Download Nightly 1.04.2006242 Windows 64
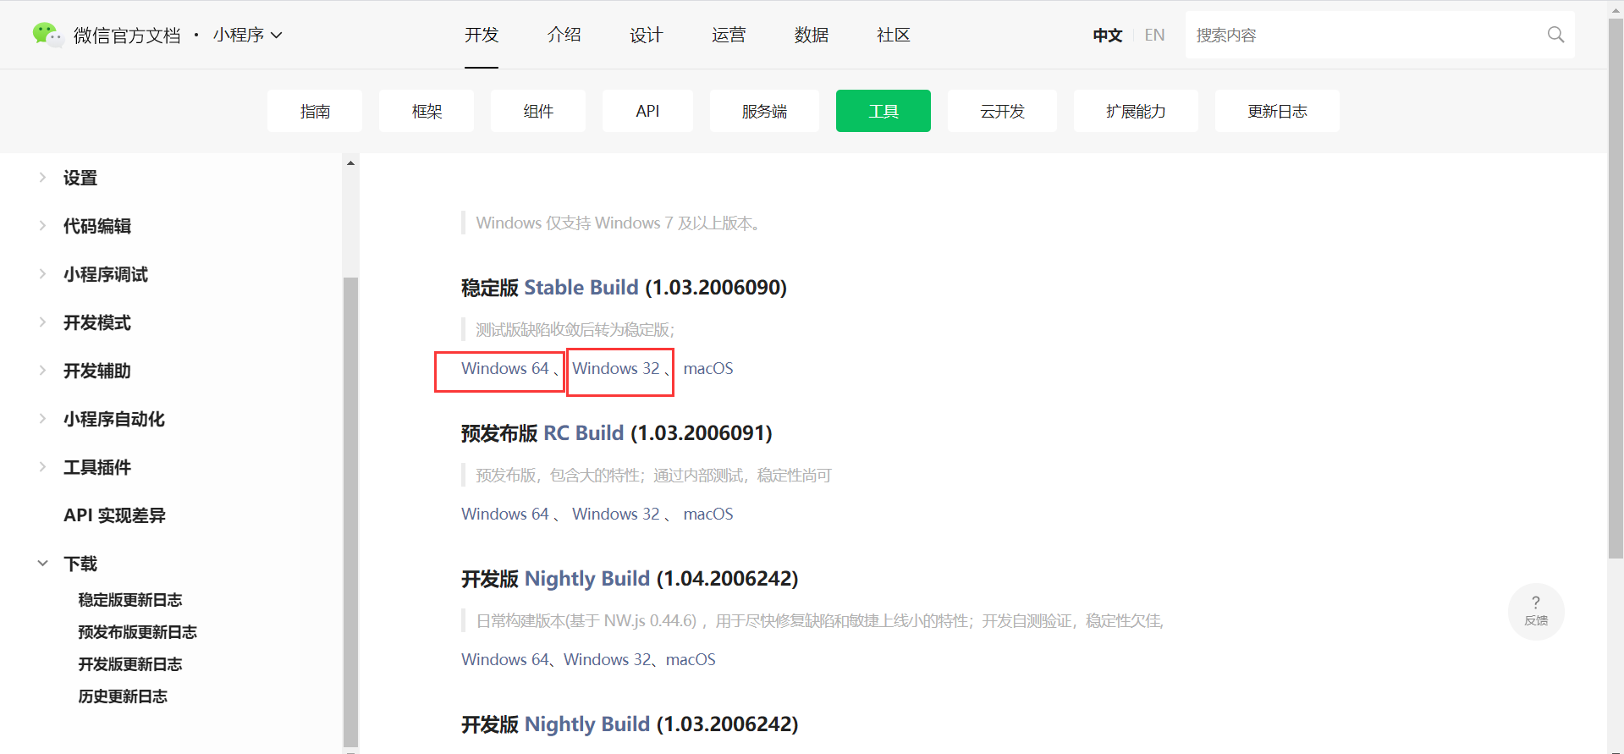Screen dimensions: 1624x754 pyautogui.click(x=505, y=659)
